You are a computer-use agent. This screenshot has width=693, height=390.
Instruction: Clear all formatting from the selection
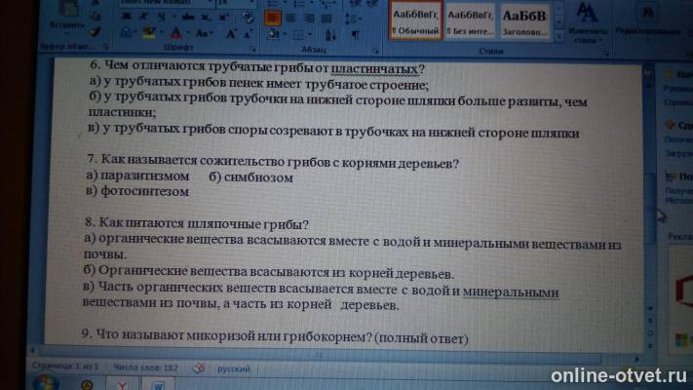tap(248, 19)
